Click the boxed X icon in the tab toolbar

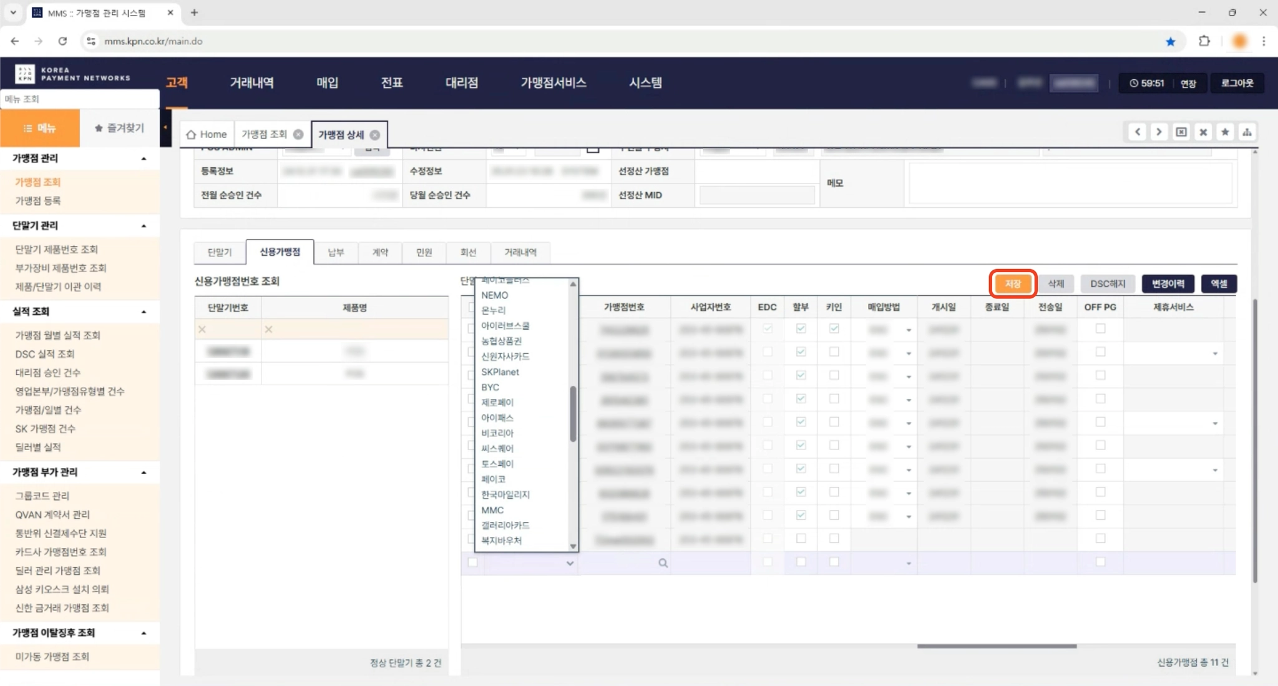point(1181,132)
